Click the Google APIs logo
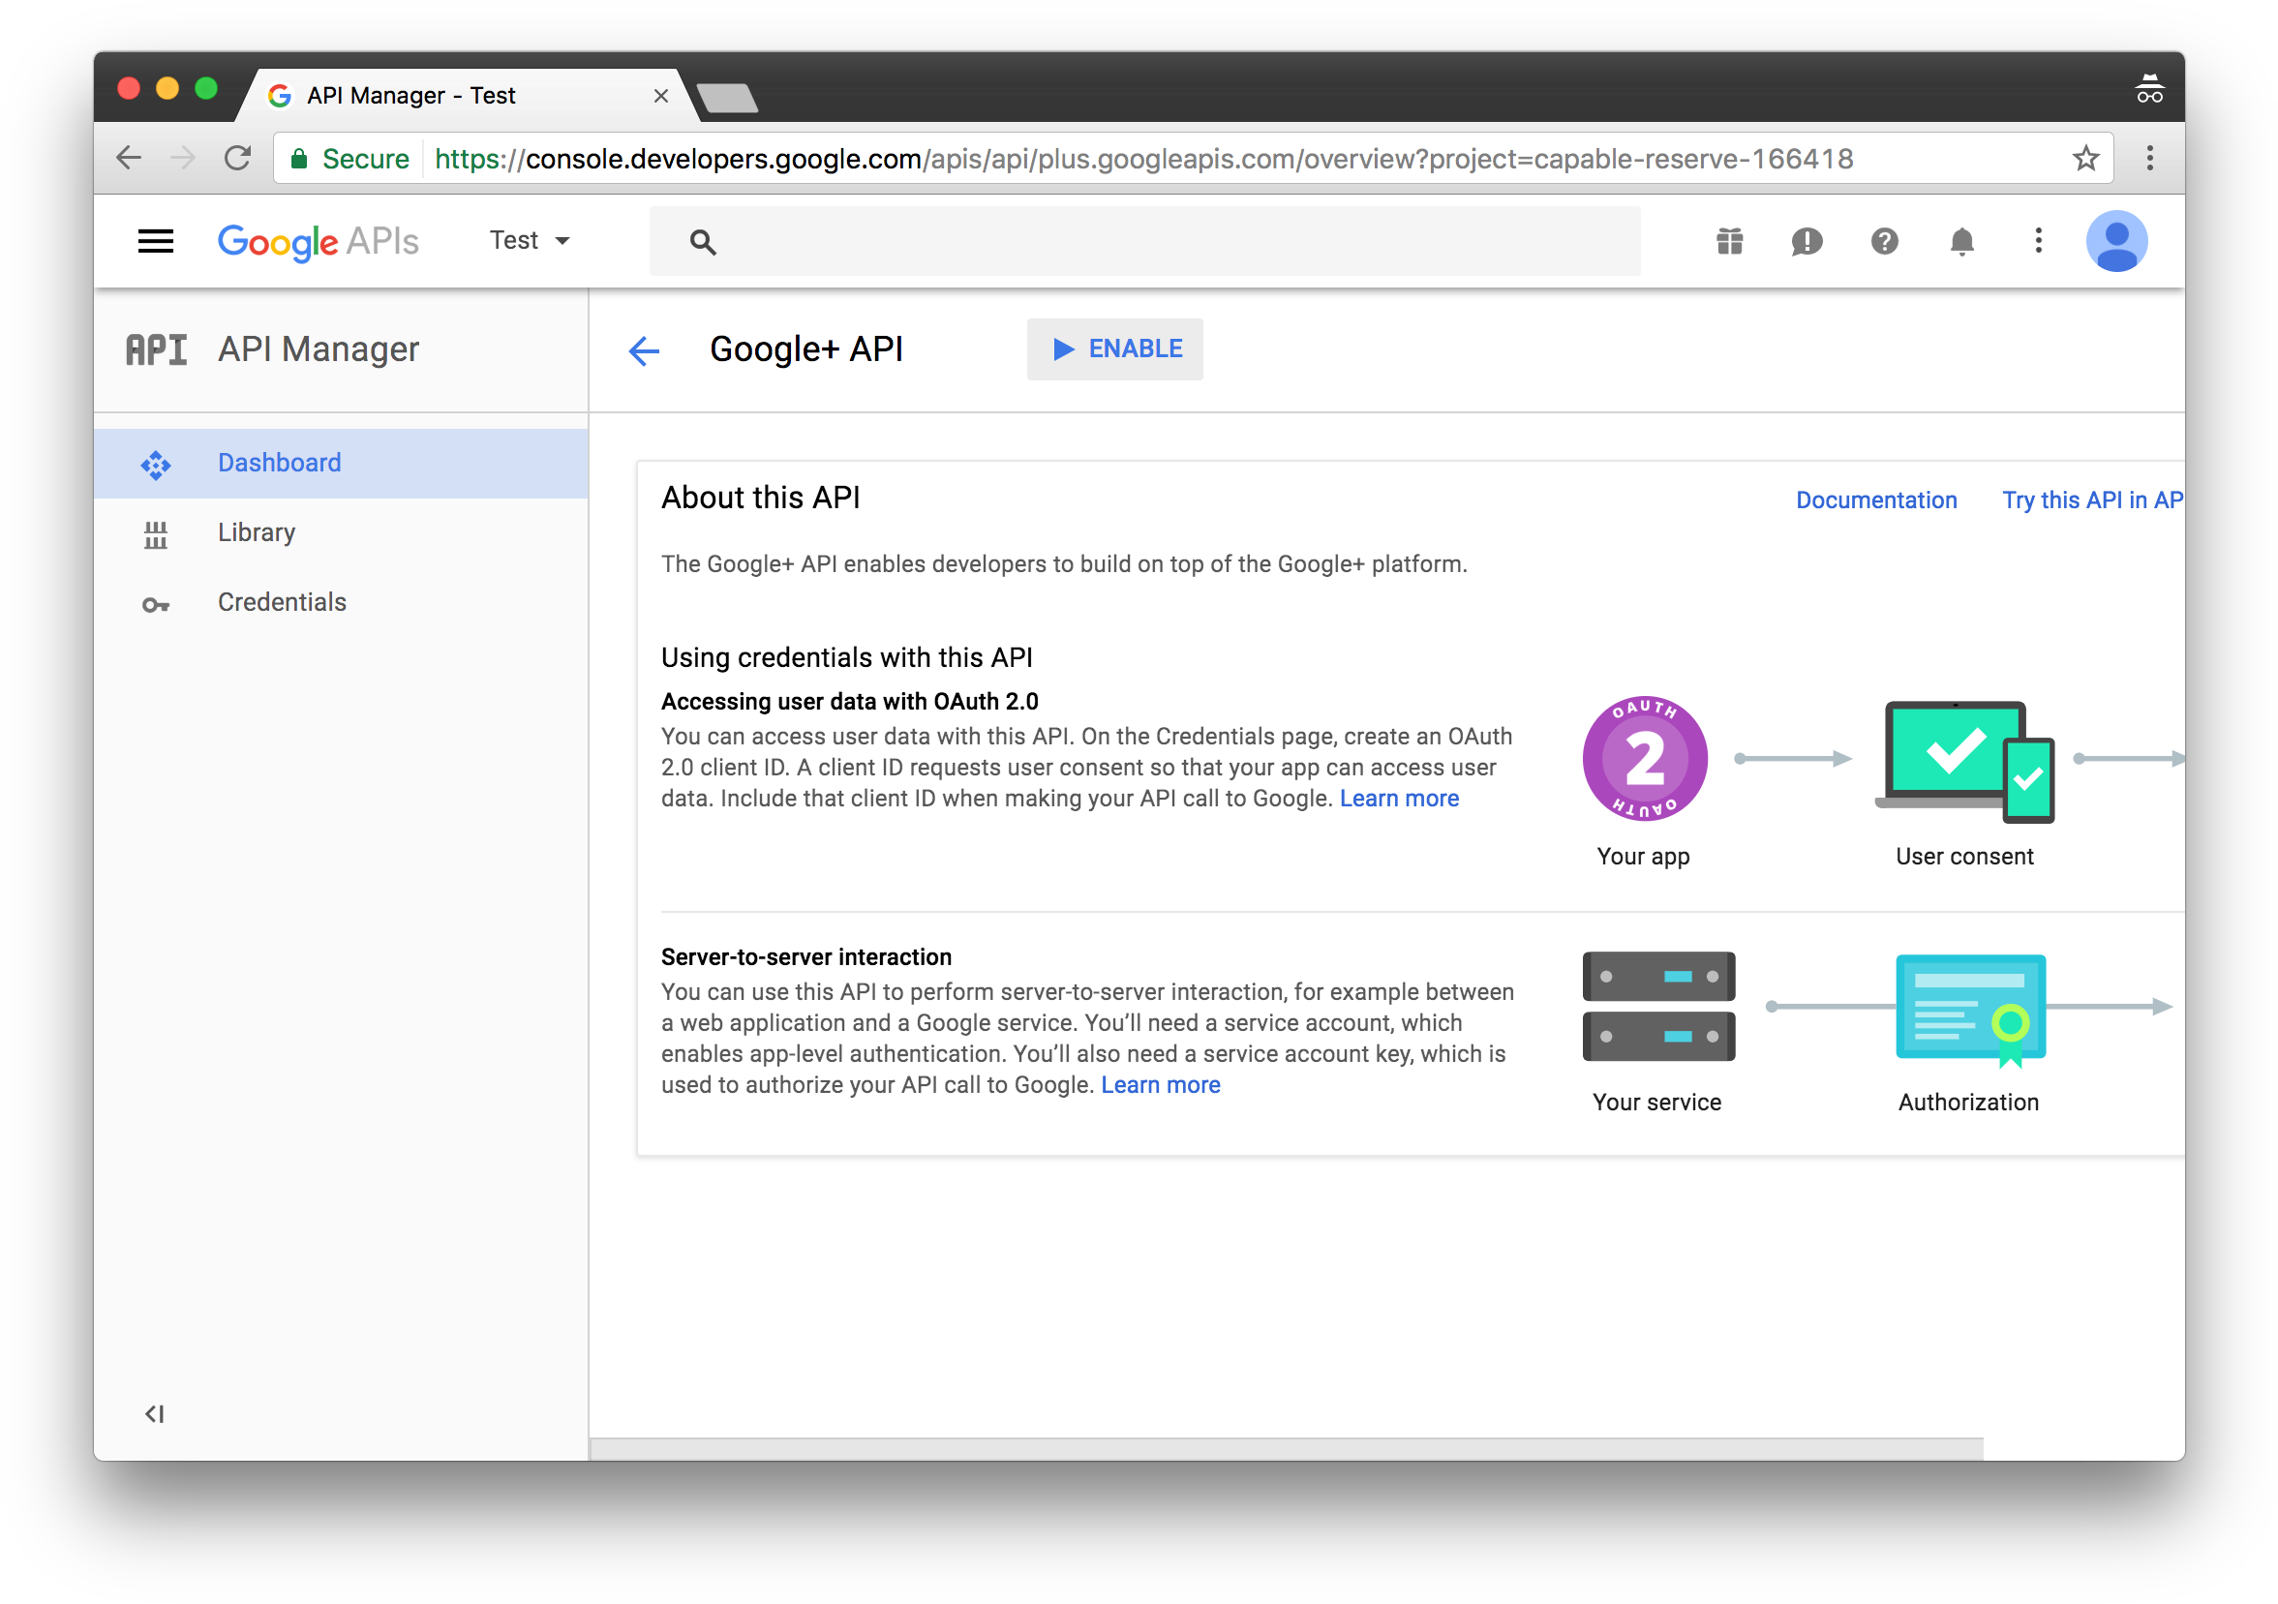This screenshot has height=1604, width=2278. tap(318, 241)
